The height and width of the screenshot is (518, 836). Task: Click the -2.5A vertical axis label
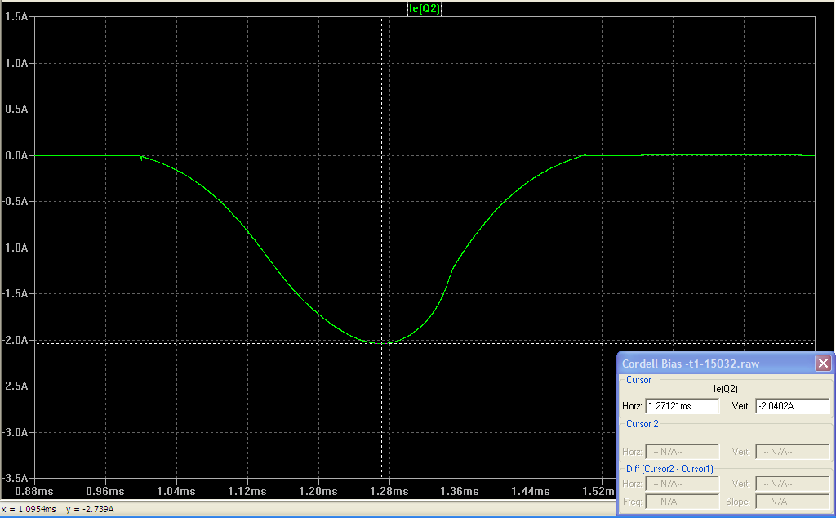15,386
